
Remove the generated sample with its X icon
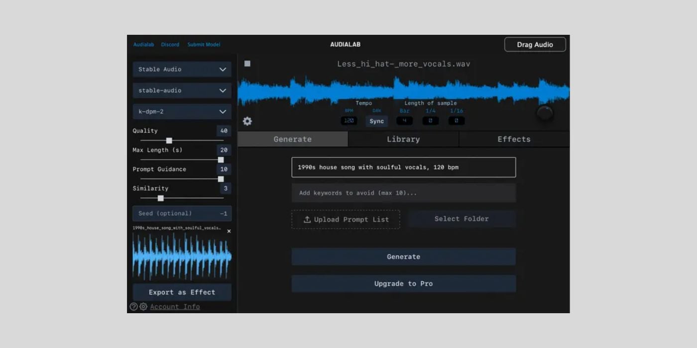pos(229,231)
